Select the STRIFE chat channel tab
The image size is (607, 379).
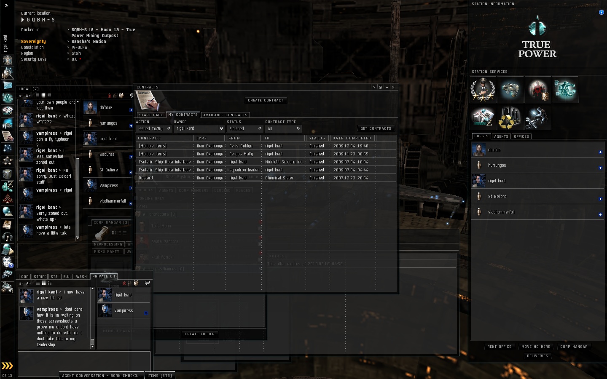click(40, 277)
